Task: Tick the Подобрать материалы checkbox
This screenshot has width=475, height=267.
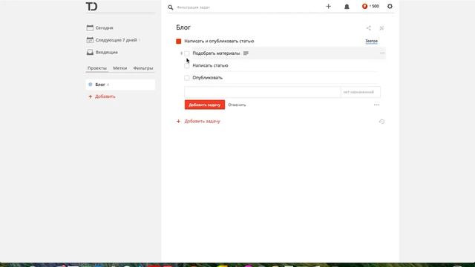Action: pos(186,53)
